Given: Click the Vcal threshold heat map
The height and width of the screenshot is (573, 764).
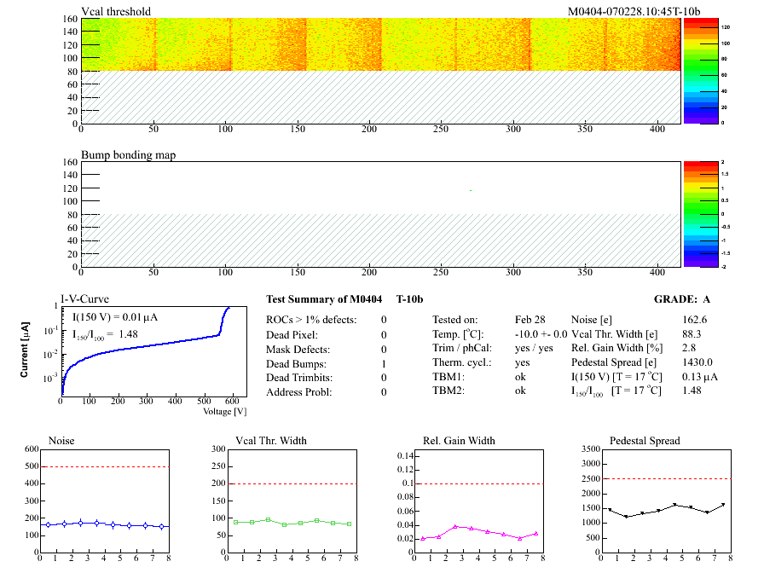Looking at the screenshot, I should [x=379, y=44].
